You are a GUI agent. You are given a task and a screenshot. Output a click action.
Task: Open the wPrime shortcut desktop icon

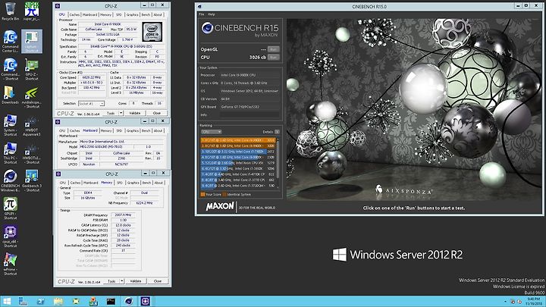pos(10,265)
